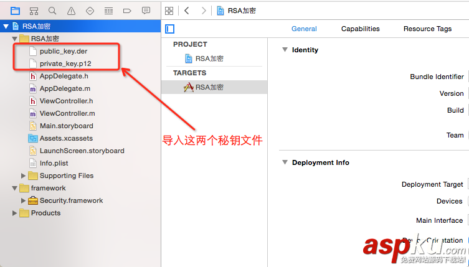
Task: Click the Security.framework toolbox icon
Action: [33, 200]
